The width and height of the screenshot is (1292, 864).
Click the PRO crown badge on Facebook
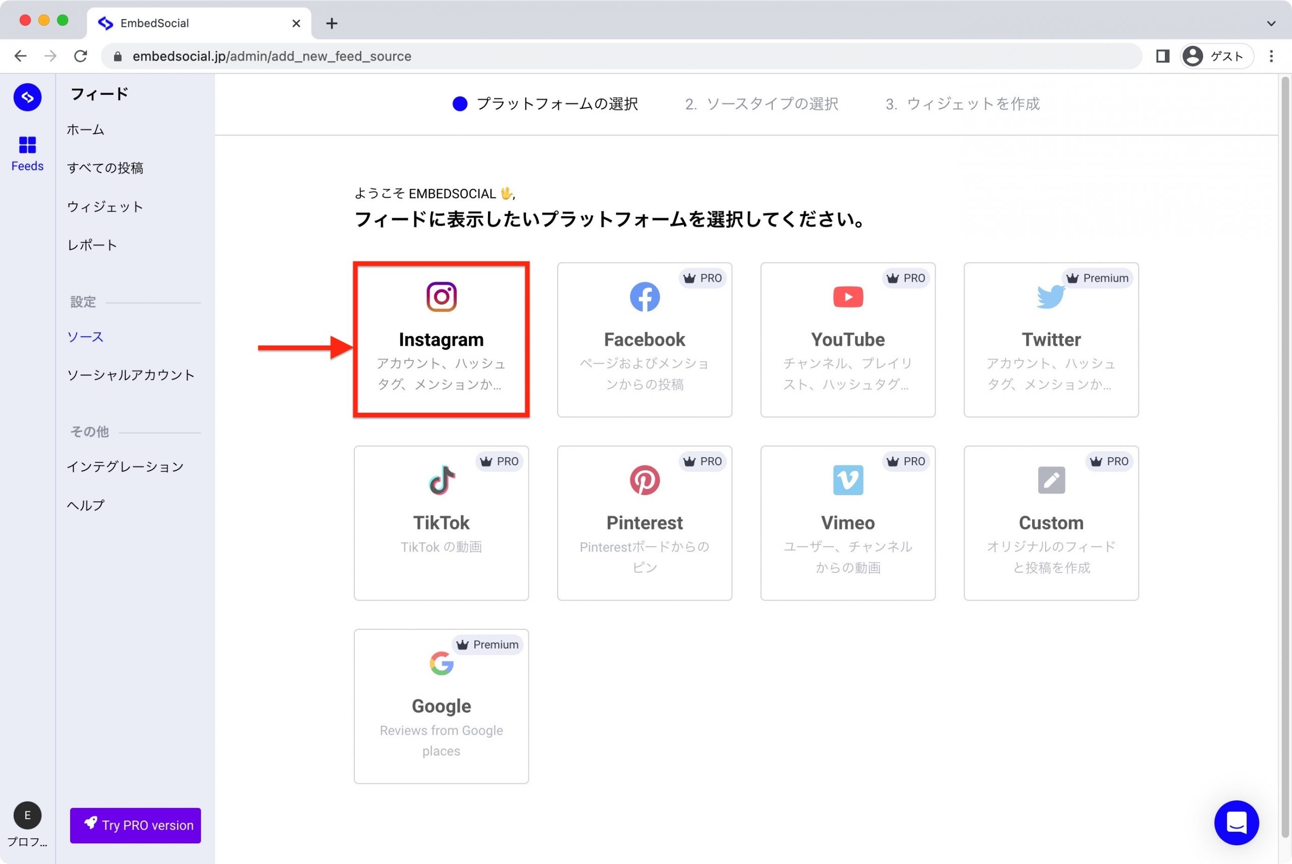click(x=703, y=278)
